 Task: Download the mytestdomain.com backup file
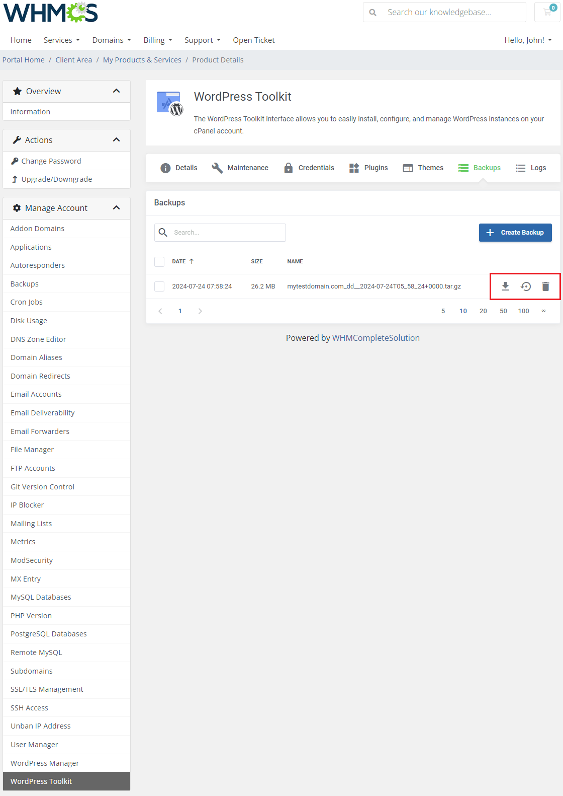pos(505,286)
